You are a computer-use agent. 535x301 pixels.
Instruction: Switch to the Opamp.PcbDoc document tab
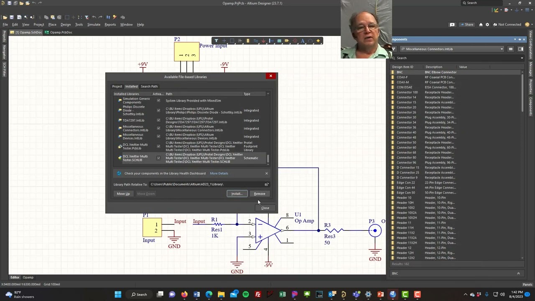click(x=59, y=32)
